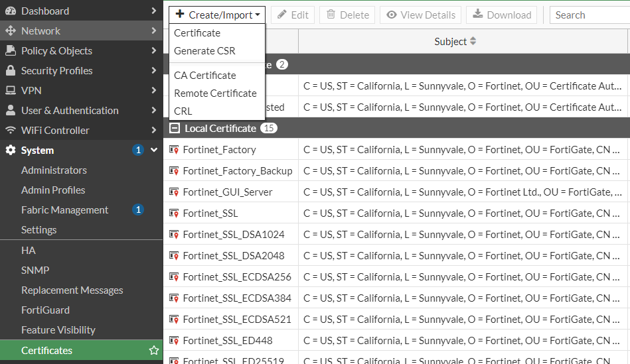Go to Fabric Management in sidebar
The image size is (630, 364).
(x=64, y=210)
